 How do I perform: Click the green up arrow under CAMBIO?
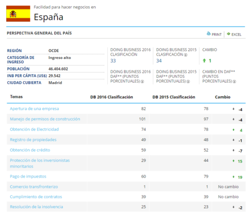pos(204,60)
